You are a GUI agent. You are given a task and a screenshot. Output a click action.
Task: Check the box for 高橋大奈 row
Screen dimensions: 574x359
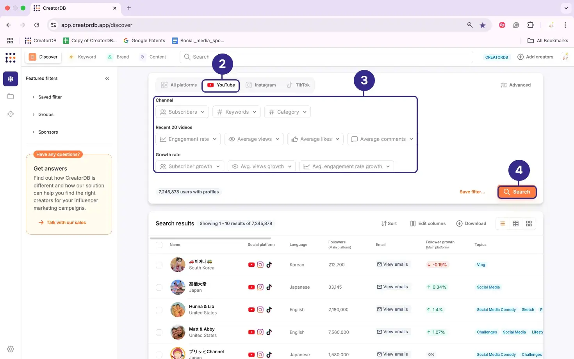tap(159, 288)
